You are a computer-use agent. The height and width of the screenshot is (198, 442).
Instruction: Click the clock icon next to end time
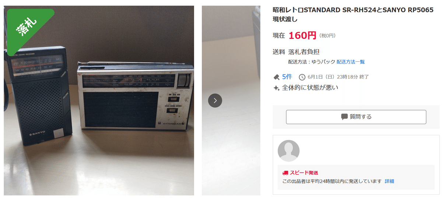(302, 77)
